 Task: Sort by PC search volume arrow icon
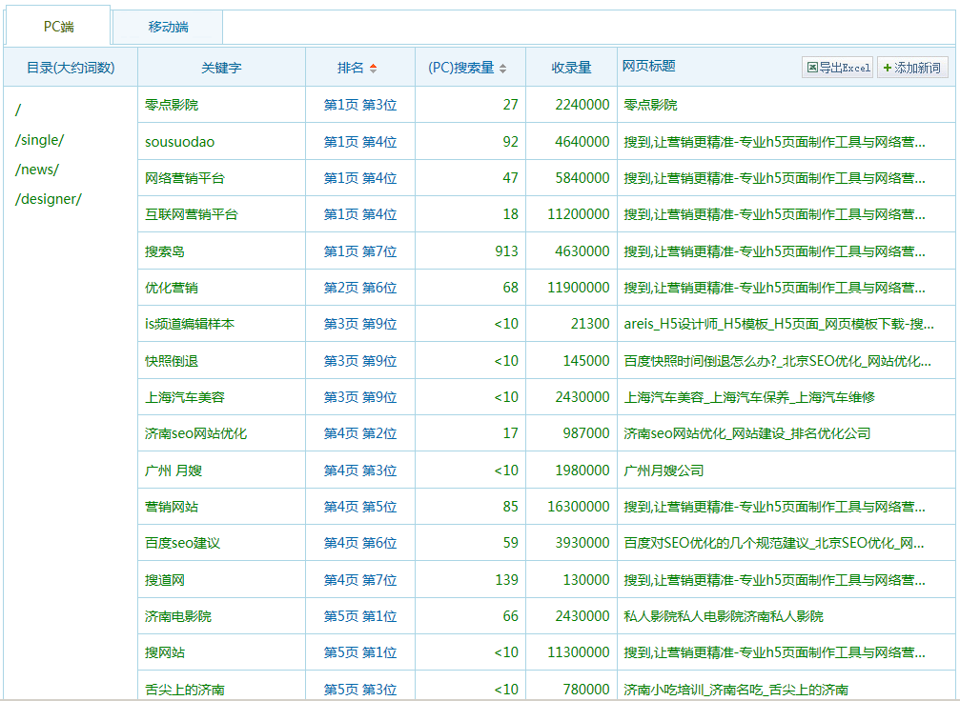click(502, 69)
